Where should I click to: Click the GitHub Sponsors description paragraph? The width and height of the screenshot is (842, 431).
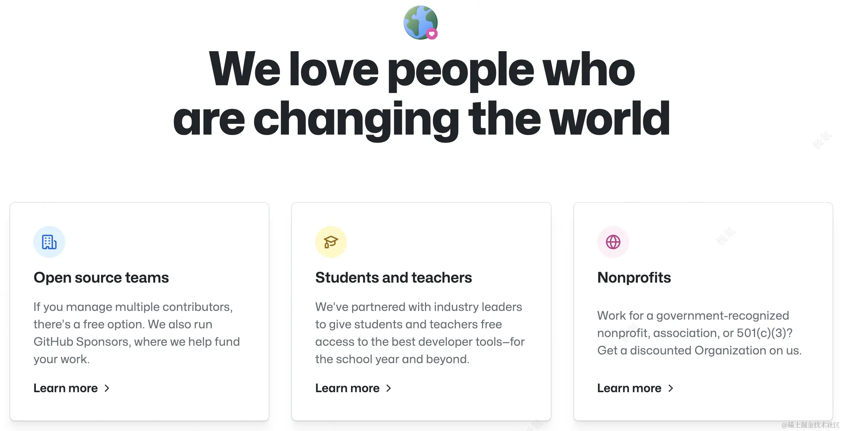pos(137,333)
